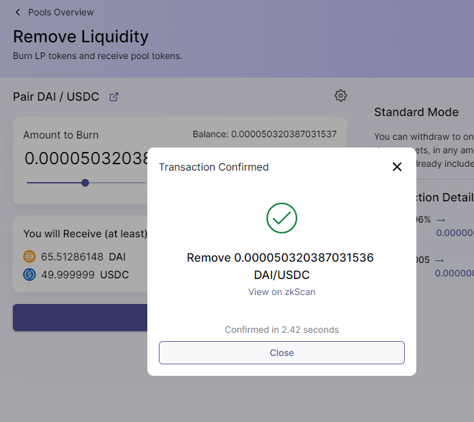Screen dimensions: 474x422
Task: Click the dark purple submit button
Action: [x=80, y=317]
